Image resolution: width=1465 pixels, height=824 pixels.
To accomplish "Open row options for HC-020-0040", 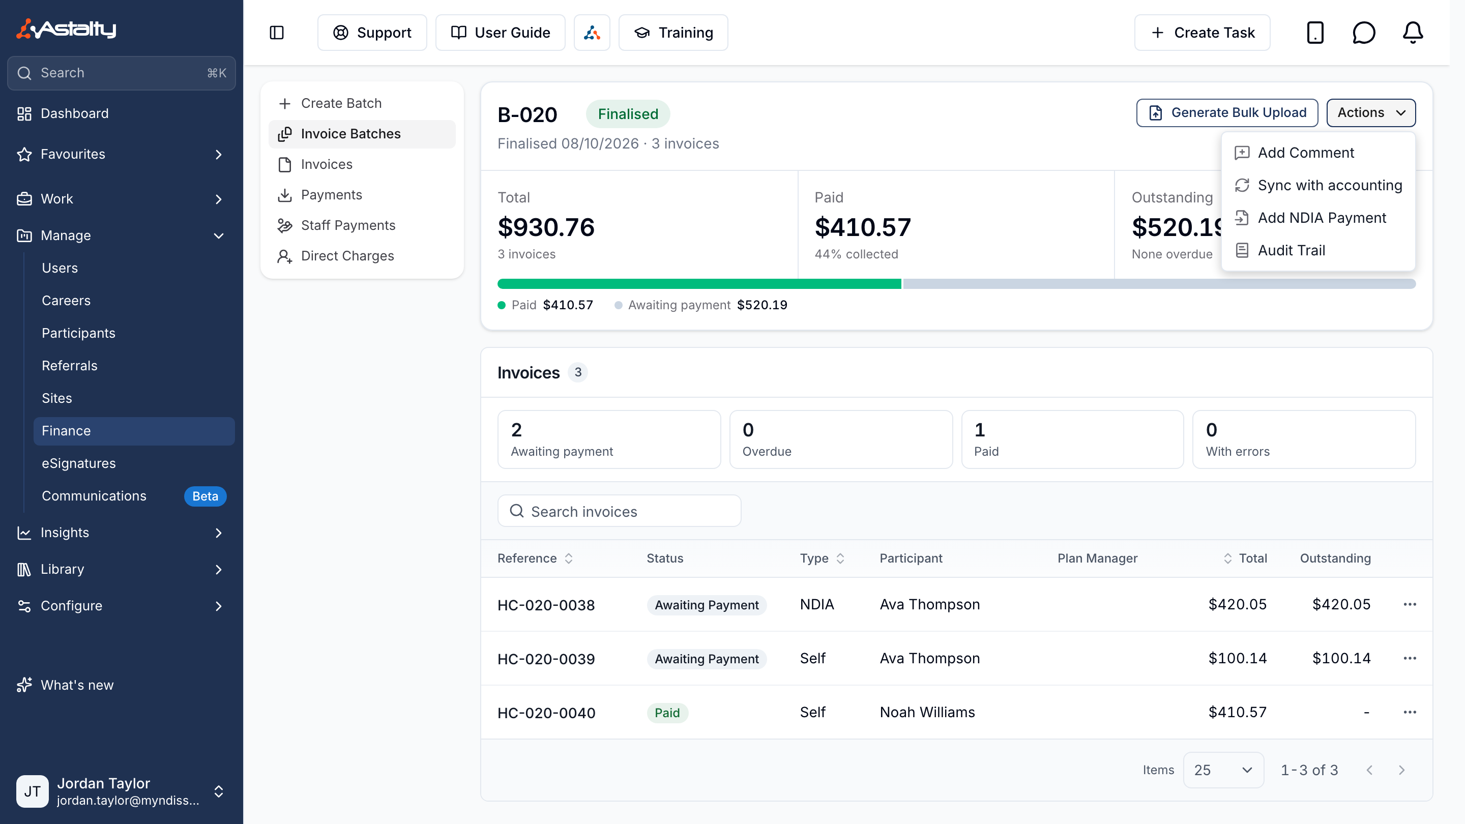I will tap(1410, 712).
